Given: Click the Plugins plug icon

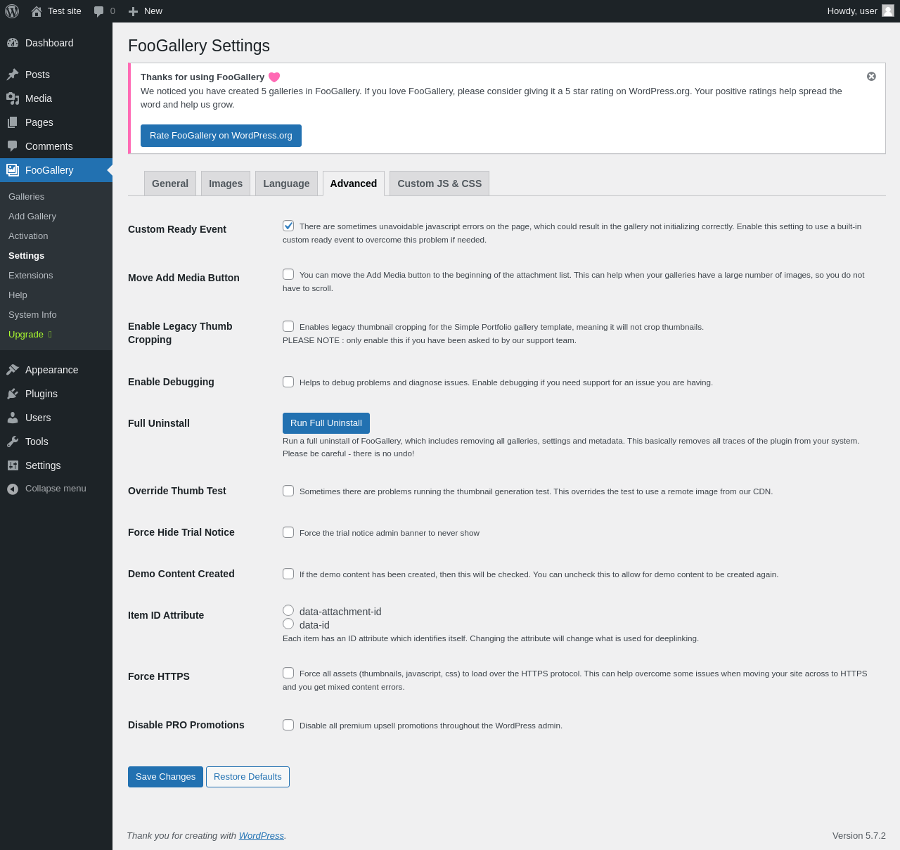Looking at the screenshot, I should pos(13,394).
